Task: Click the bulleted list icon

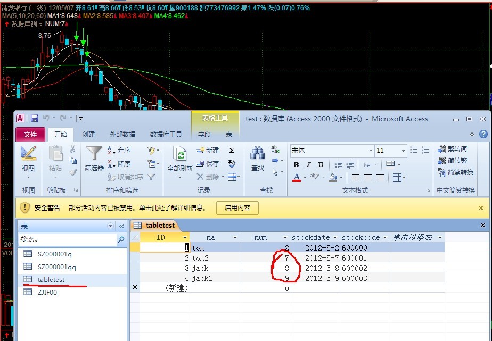Action: tap(414, 150)
